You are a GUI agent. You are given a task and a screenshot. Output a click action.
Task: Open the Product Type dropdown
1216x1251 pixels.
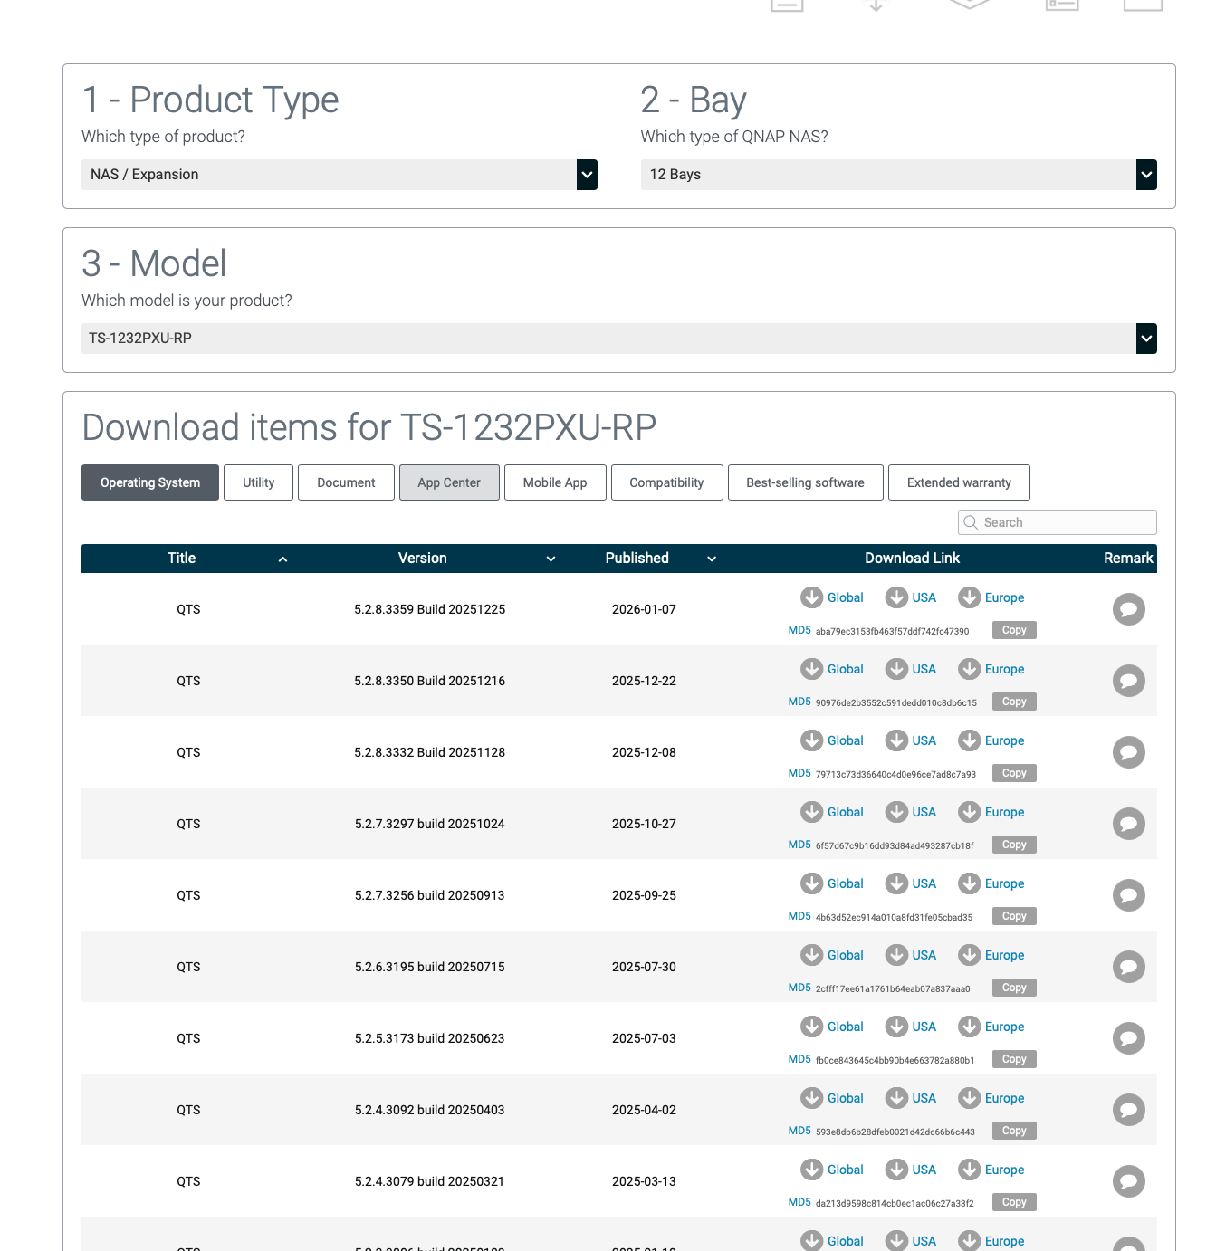(x=339, y=175)
